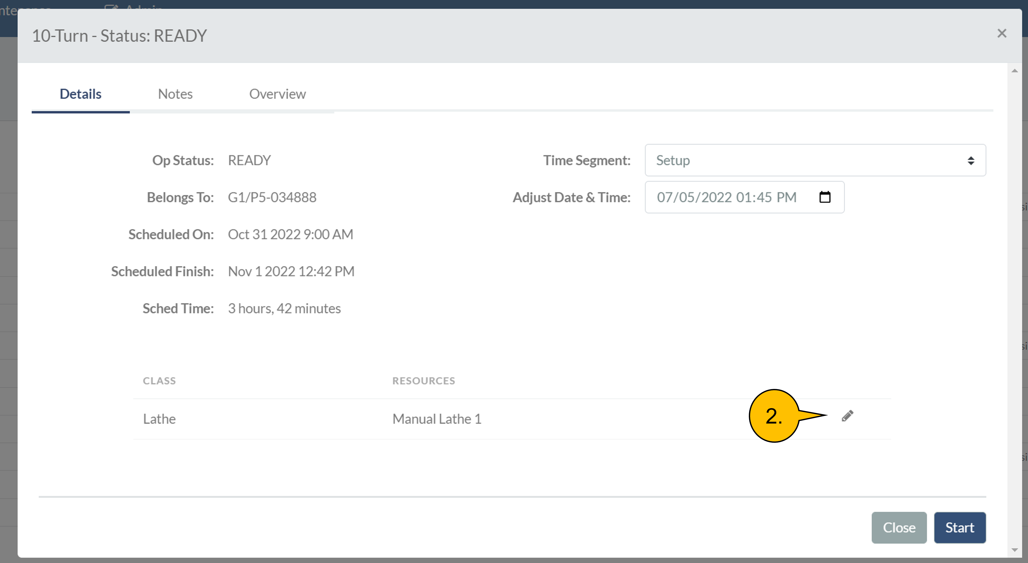
Task: Click the Manual Lathe 1 resource cell
Action: [437, 419]
